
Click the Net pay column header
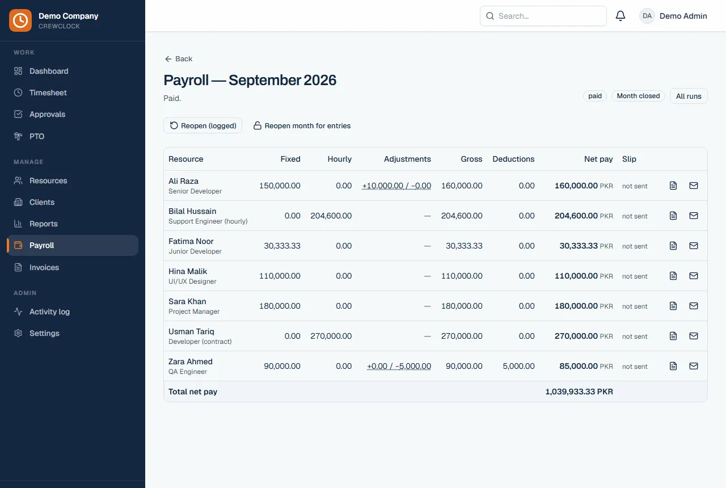coord(598,159)
